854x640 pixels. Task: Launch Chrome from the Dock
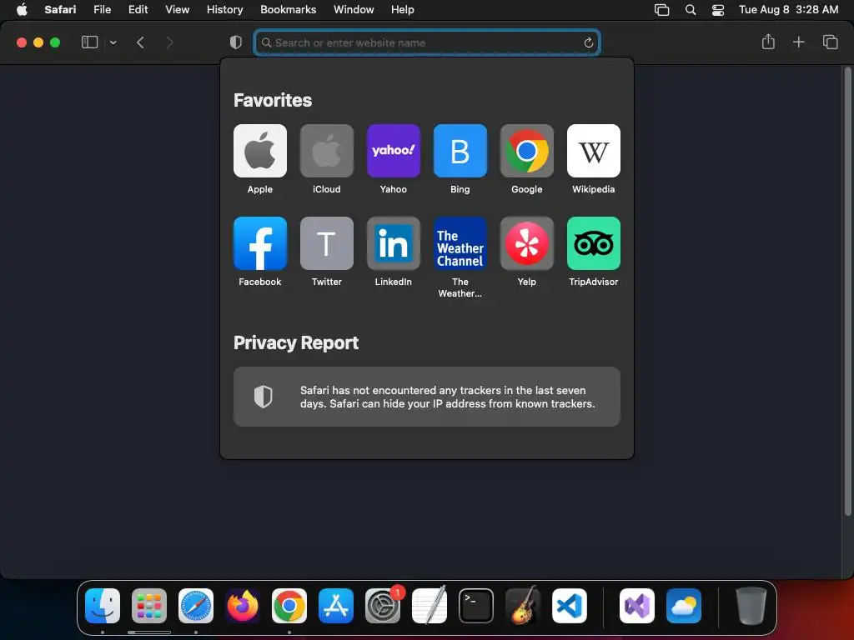coord(289,606)
